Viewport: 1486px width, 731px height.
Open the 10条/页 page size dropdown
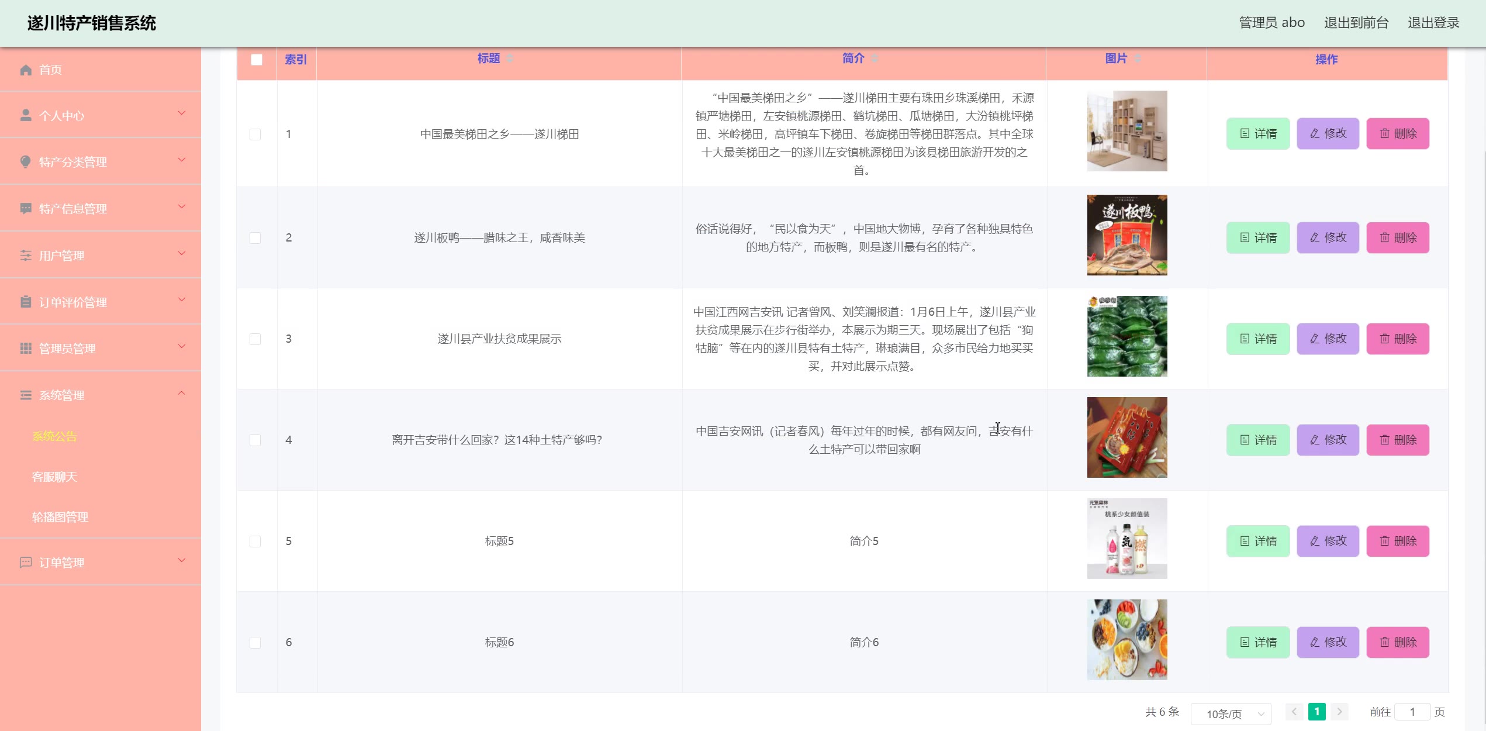[x=1231, y=713]
